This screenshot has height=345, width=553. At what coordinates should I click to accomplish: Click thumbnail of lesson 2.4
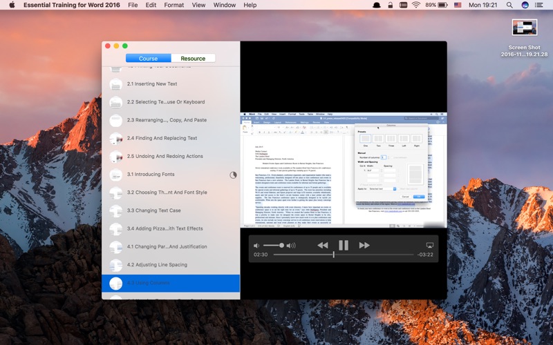[x=115, y=139]
